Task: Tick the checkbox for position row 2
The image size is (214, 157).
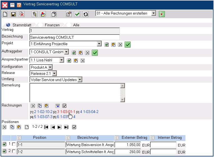Action: [13, 152]
